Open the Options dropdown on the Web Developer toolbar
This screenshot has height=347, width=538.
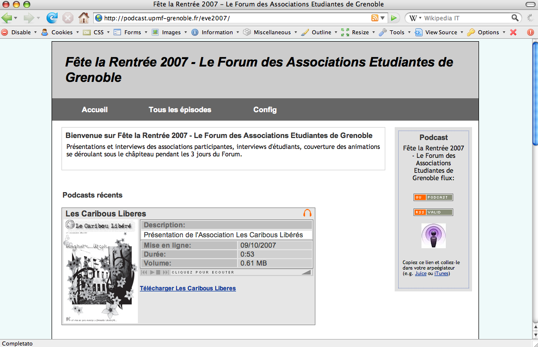[x=487, y=32]
